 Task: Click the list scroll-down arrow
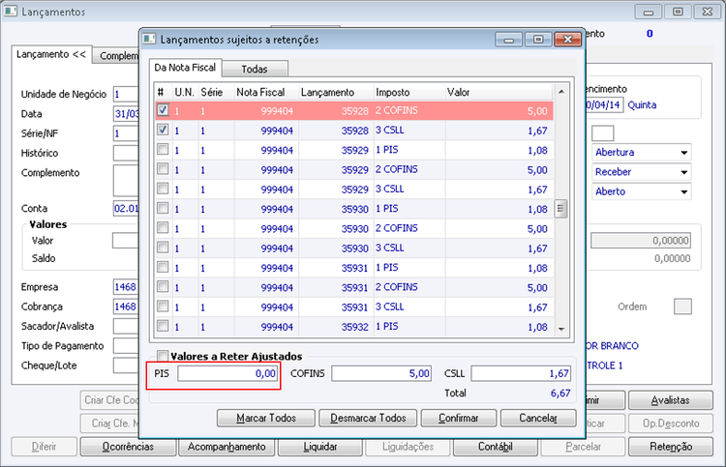[x=561, y=329]
